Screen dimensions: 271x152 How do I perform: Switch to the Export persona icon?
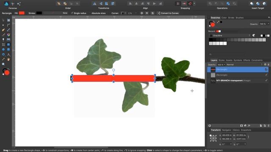tap(19, 4)
